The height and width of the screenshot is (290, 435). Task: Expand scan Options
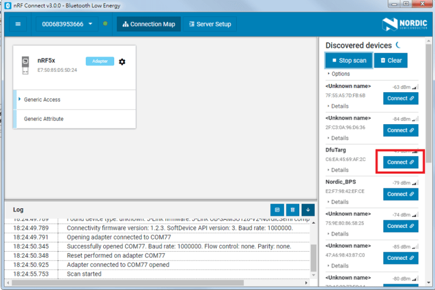click(339, 74)
